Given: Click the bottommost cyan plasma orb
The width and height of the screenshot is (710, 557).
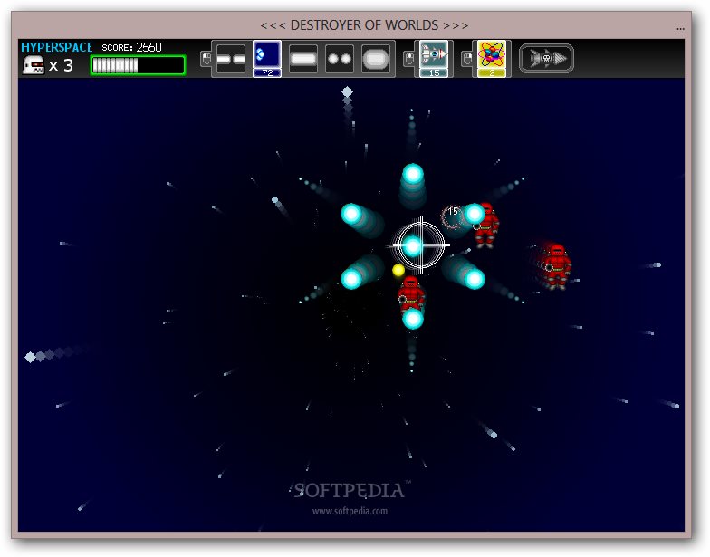Looking at the screenshot, I should pyautogui.click(x=413, y=319).
